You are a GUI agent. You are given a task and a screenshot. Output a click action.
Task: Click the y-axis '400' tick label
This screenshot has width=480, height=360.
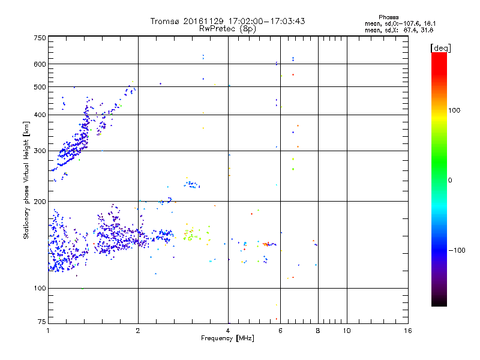(40, 115)
